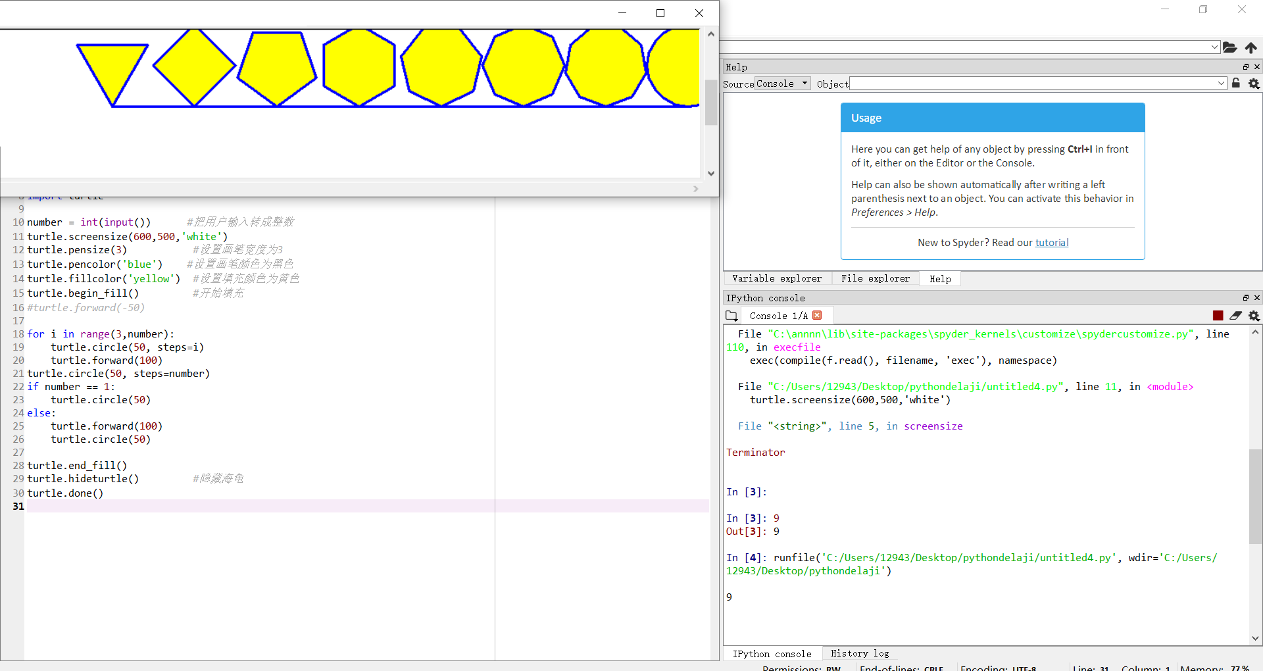The height and width of the screenshot is (671, 1263).
Task: Open the Help pane options gear
Action: (1254, 84)
